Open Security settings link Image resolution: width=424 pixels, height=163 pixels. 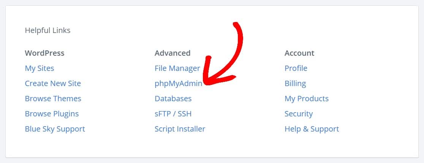298,114
